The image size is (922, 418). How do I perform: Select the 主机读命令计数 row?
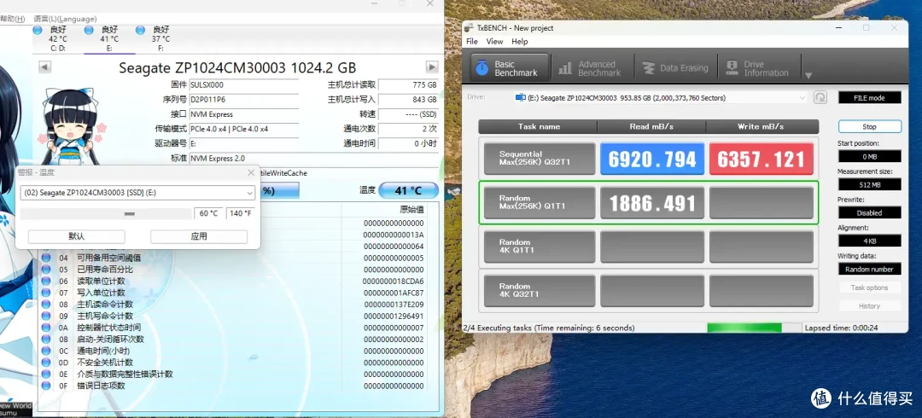point(233,304)
